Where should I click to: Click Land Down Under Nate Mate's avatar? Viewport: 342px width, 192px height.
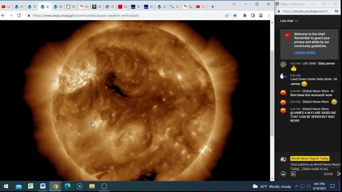283,76
